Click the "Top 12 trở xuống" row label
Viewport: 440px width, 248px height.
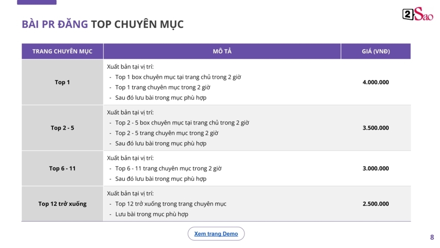pos(62,204)
